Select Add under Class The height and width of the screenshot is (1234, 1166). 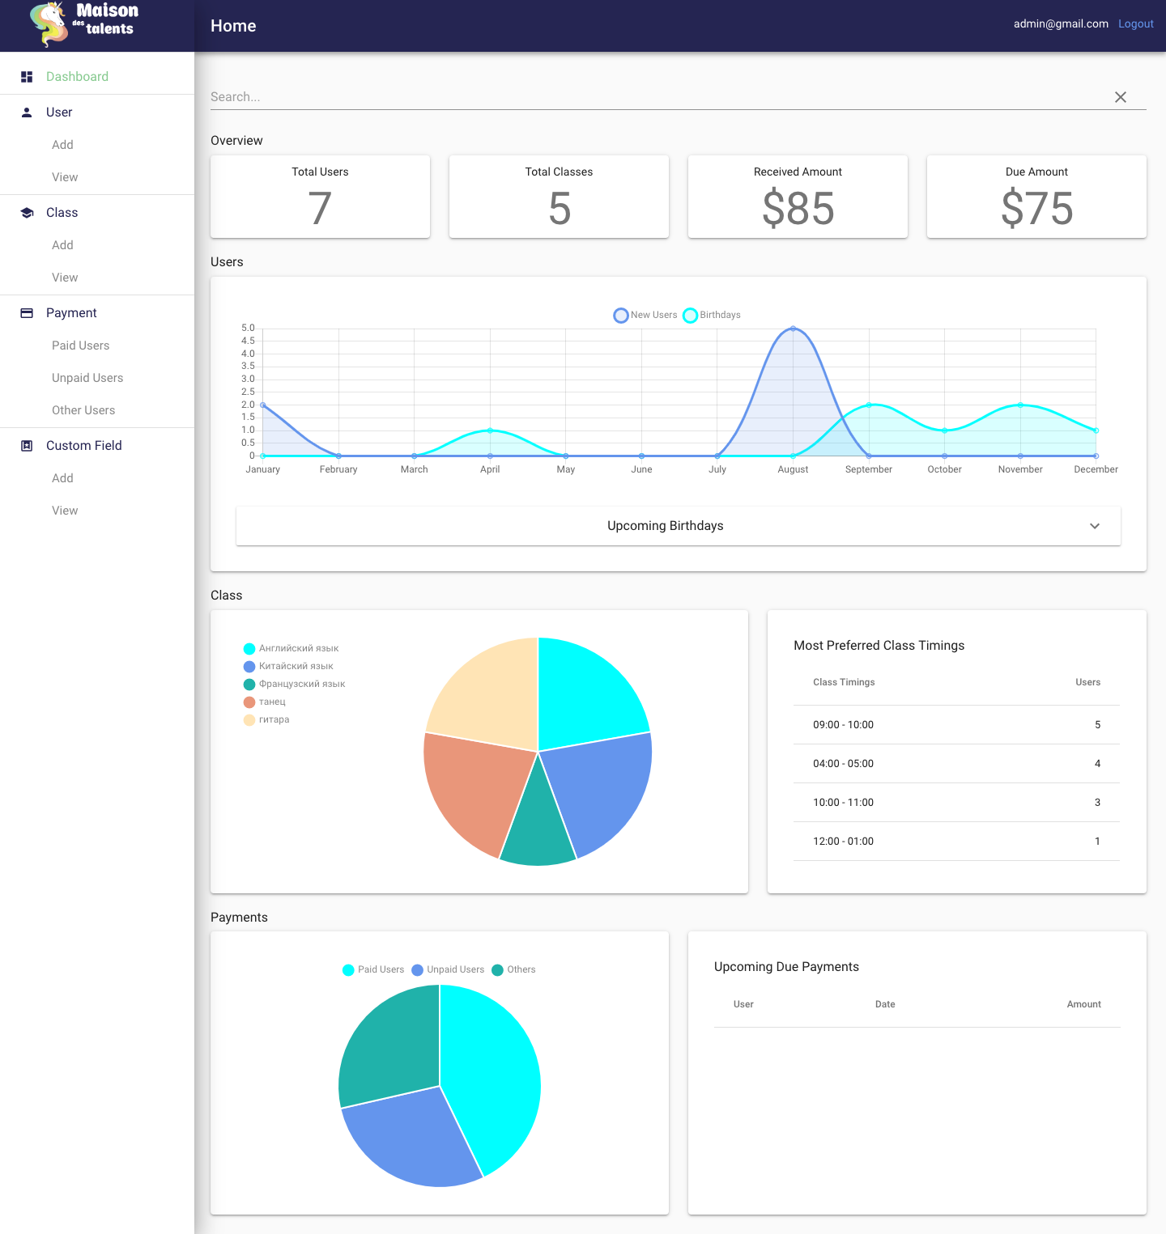tap(62, 245)
